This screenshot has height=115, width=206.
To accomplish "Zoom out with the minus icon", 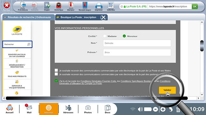I will pyautogui.click(x=155, y=109).
